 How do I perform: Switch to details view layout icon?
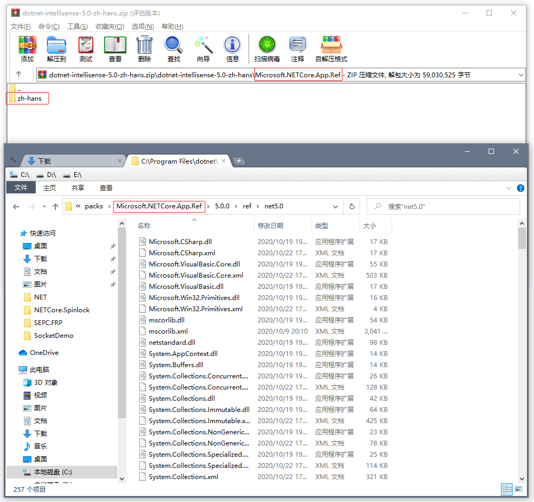[507, 489]
